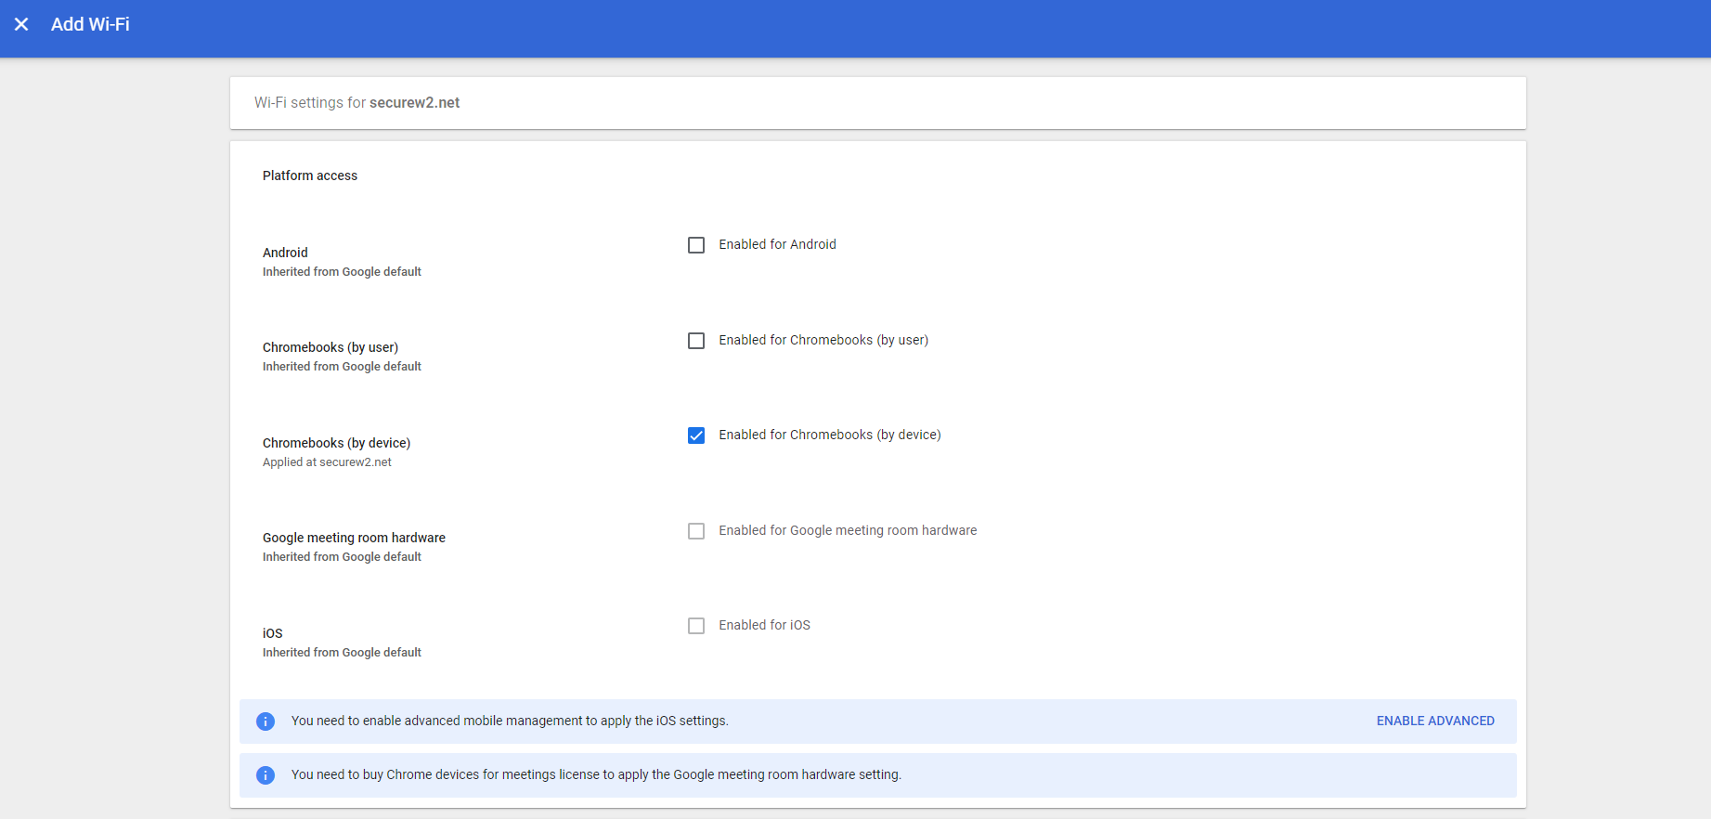Screen dimensions: 1711x819
Task: Check Enabled for Chromebooks (by user) box
Action: tap(696, 341)
